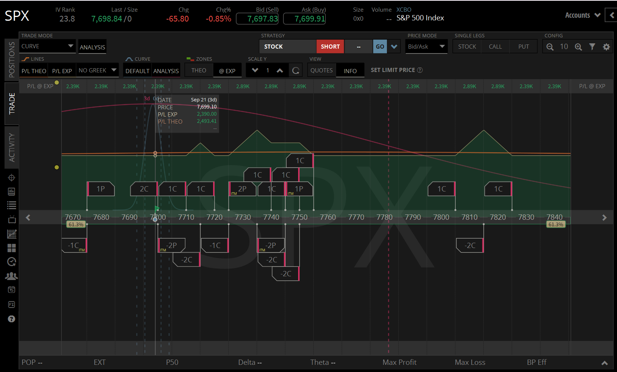Toggle the @ EXP zones option
617x372 pixels.
tap(227, 71)
